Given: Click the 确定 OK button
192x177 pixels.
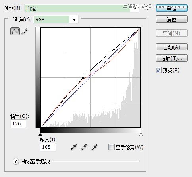Looking at the screenshot, I should (172, 8).
